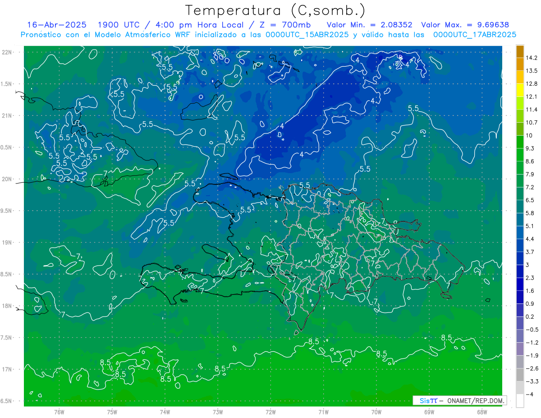Click 'Valor Min. = 2.08352' text
Screen dimensions: 541x418
click(x=370, y=25)
